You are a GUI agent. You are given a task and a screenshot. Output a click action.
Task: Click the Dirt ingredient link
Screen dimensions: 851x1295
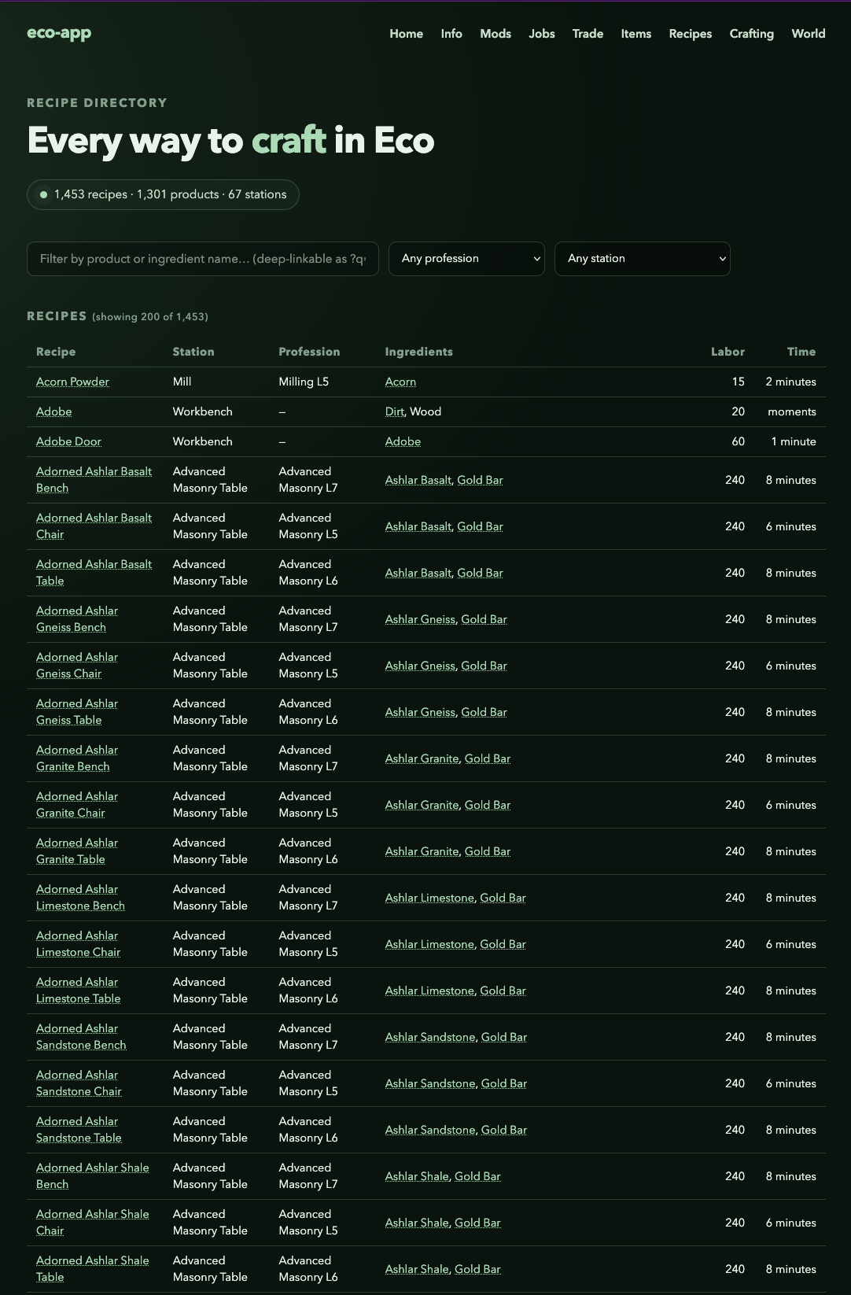click(394, 411)
